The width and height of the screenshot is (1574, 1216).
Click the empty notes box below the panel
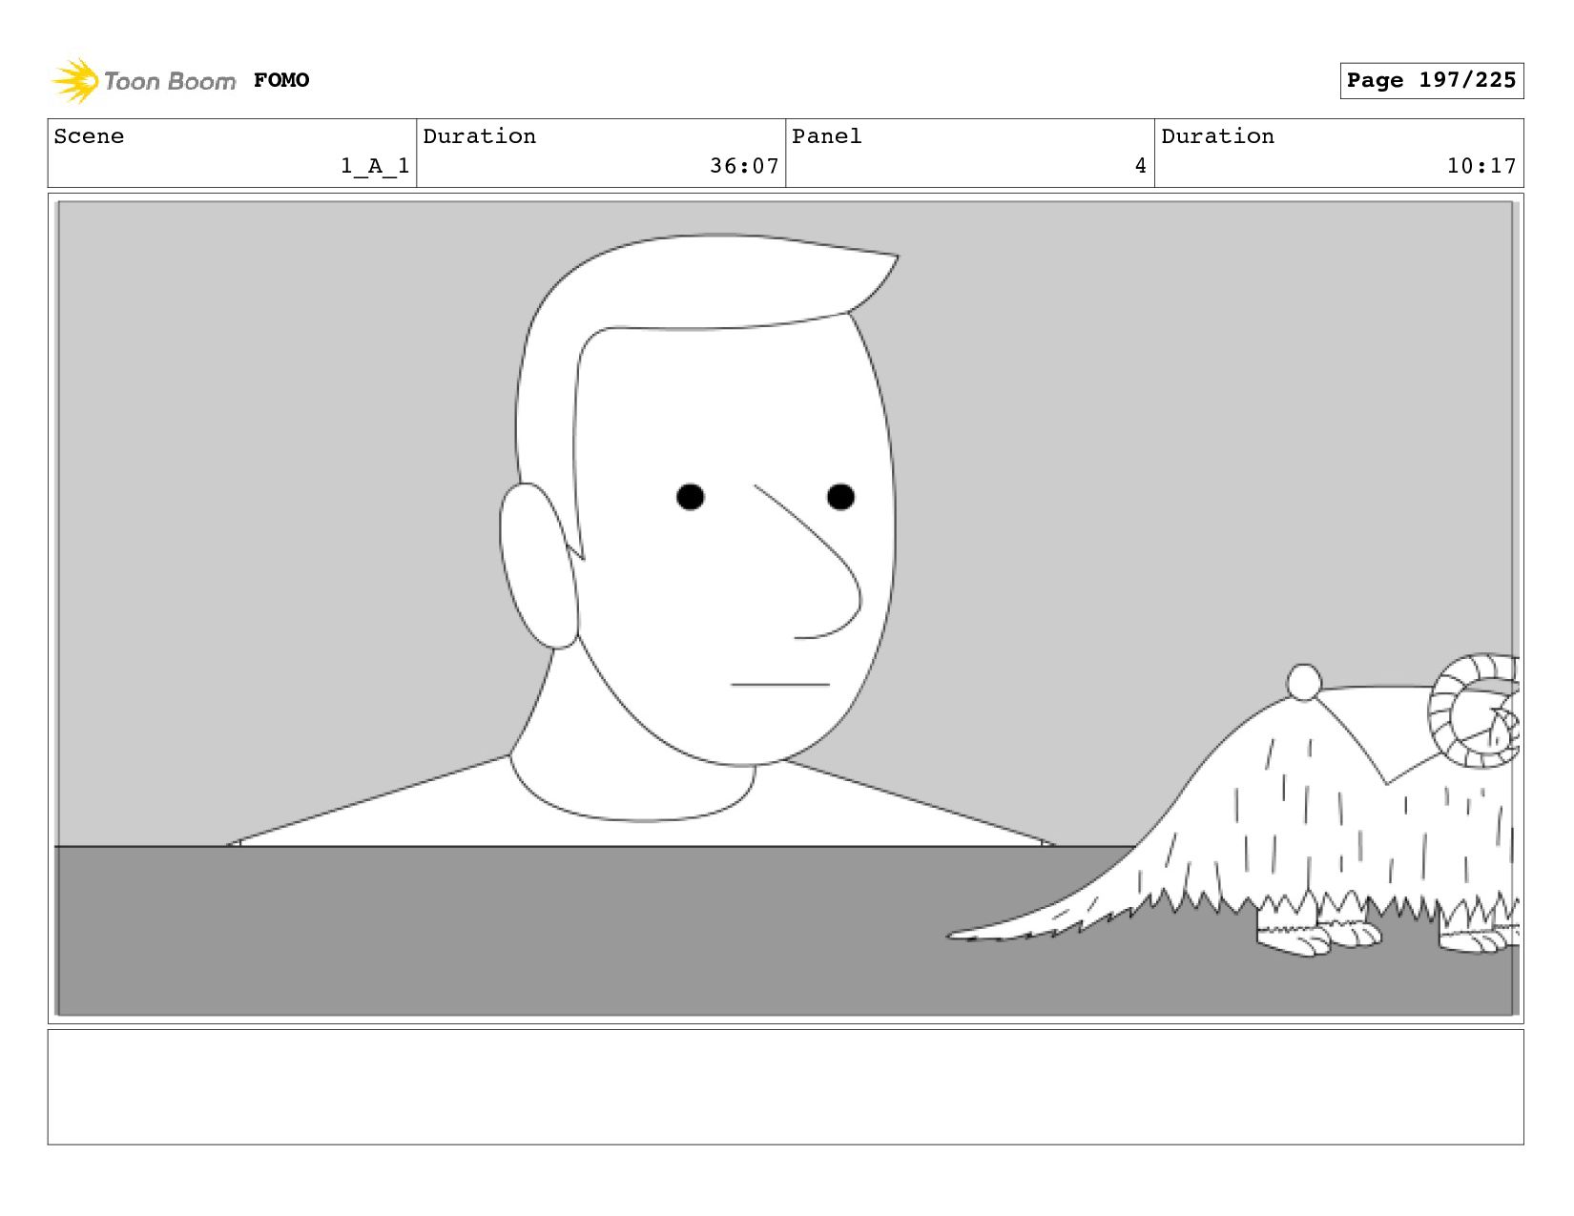(x=785, y=1086)
